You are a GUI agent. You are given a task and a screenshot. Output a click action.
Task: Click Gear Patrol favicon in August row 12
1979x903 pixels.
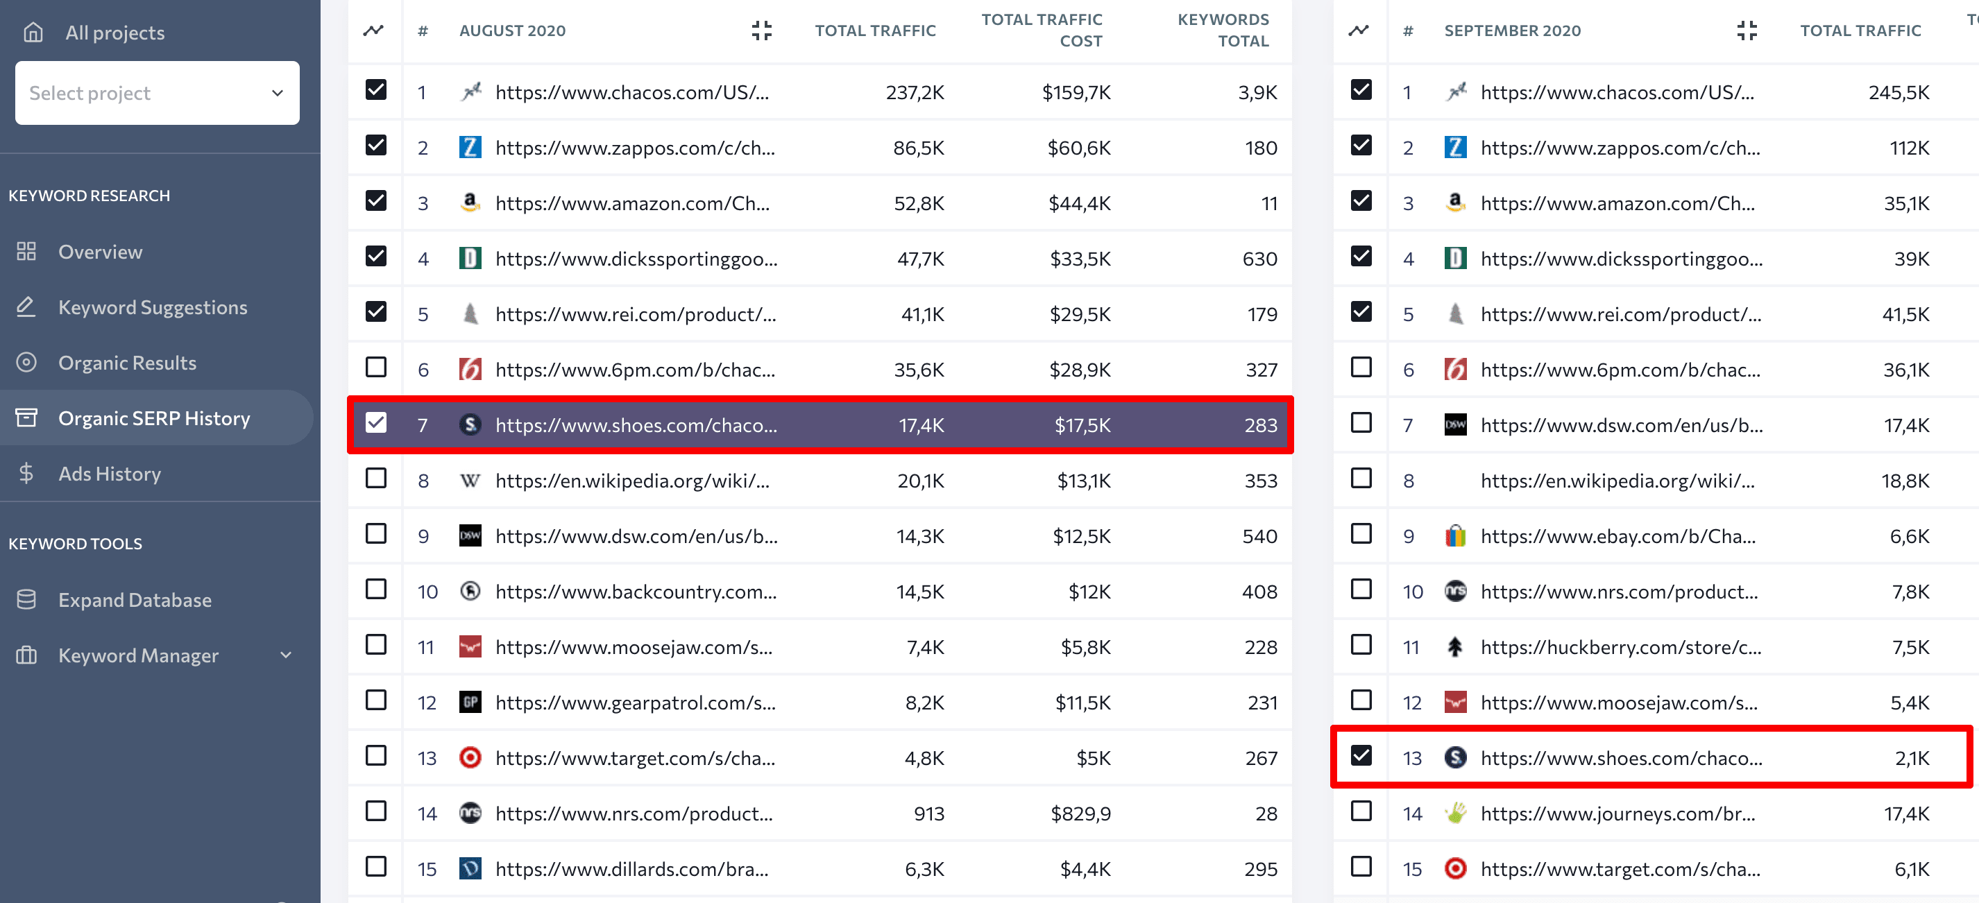point(470,702)
